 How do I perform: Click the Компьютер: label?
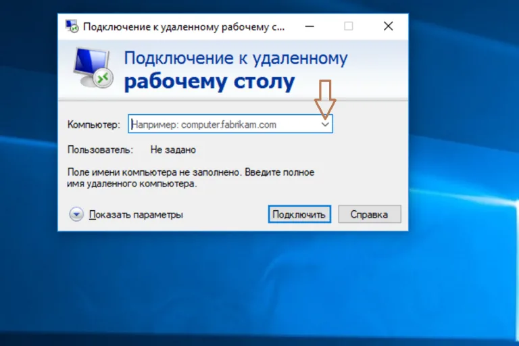(x=94, y=125)
